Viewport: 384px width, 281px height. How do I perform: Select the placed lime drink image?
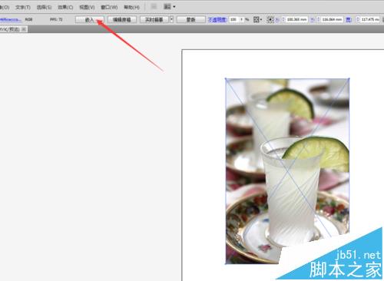tap(287, 171)
